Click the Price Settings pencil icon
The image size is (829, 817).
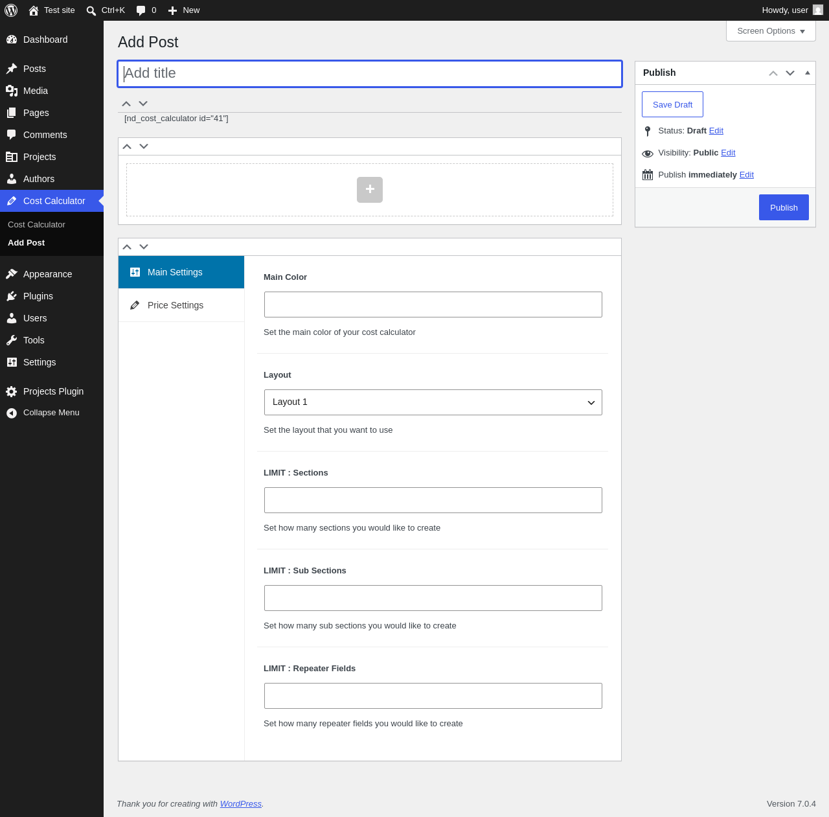point(135,305)
